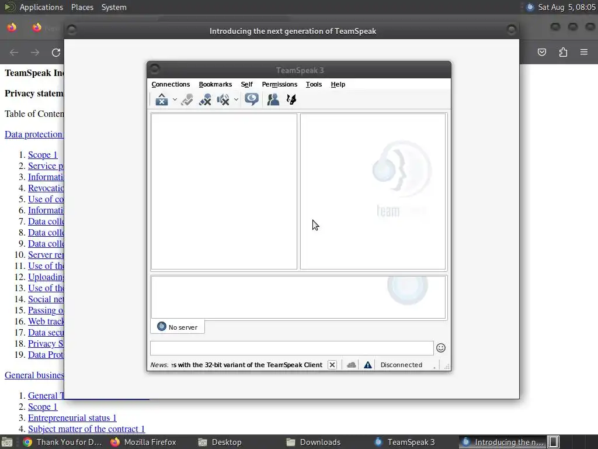Image resolution: width=598 pixels, height=449 pixels.
Task: Open the Tools menu
Action: 314,84
